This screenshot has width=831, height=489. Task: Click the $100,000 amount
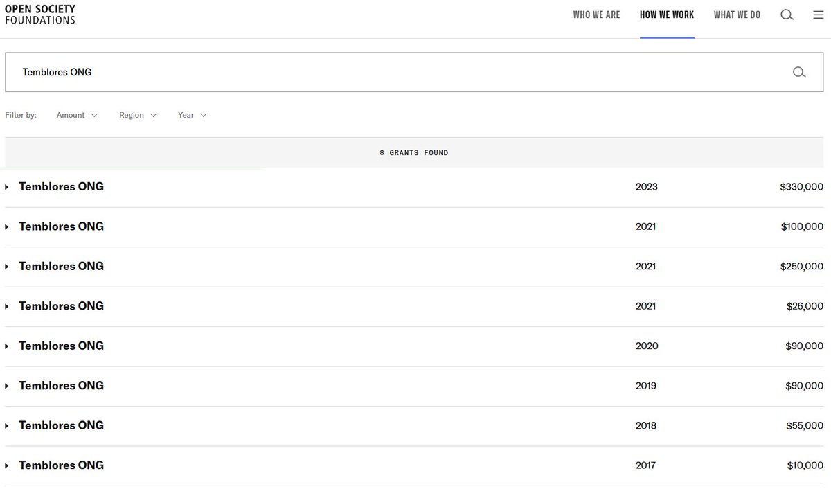[803, 226]
